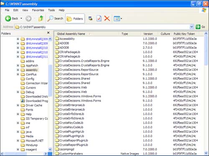Click Native Images type cell
This screenshot has width=209, height=156.
click(130, 154)
